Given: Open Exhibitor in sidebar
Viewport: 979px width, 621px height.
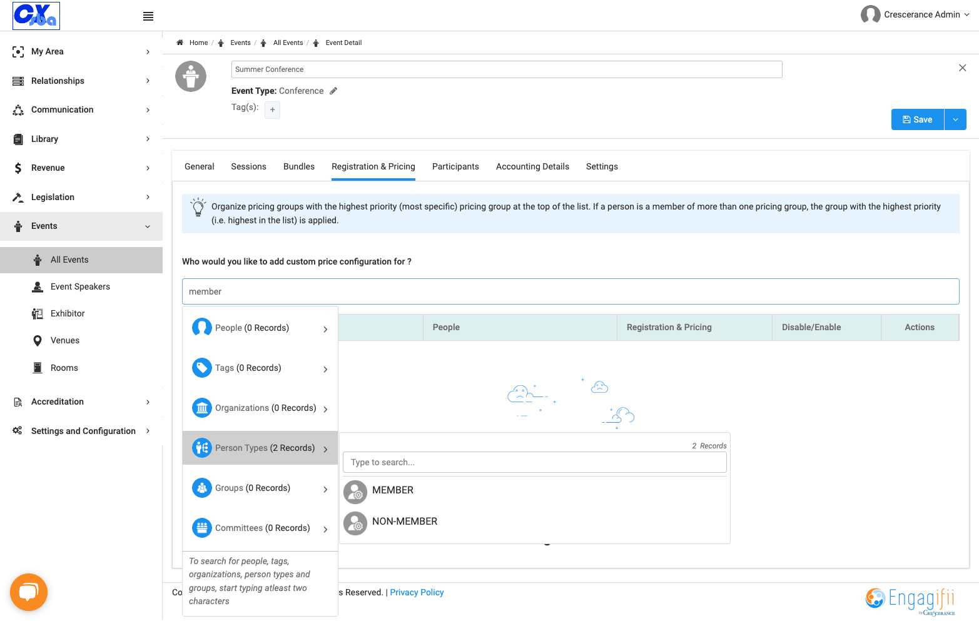Looking at the screenshot, I should pos(68,313).
